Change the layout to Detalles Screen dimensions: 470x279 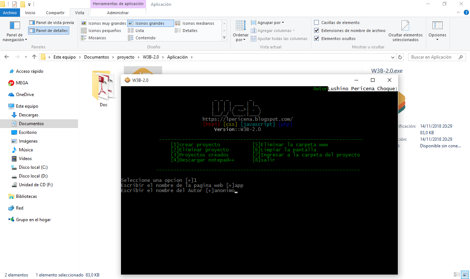186,31
